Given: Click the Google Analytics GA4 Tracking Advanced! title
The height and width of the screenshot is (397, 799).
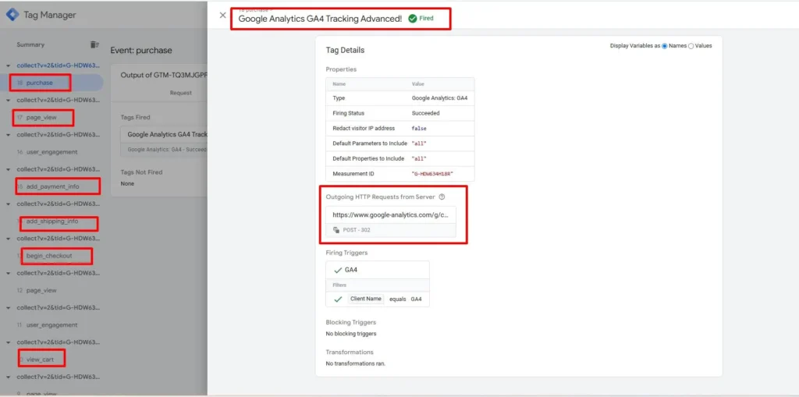Looking at the screenshot, I should point(320,19).
